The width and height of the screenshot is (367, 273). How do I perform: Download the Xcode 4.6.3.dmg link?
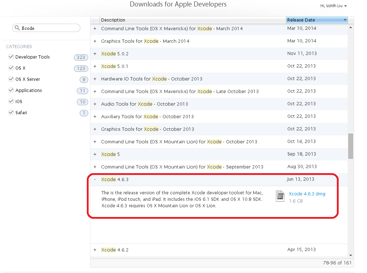(307, 194)
